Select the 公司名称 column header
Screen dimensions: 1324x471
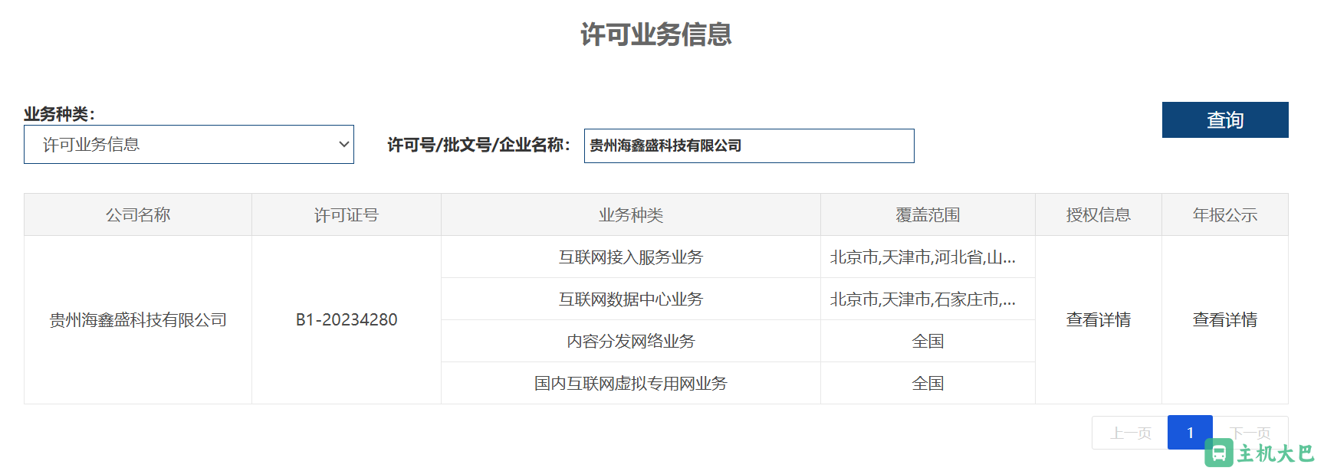pos(138,215)
